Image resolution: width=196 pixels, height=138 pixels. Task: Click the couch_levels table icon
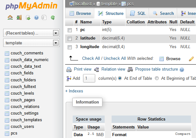(x=7, y=93)
